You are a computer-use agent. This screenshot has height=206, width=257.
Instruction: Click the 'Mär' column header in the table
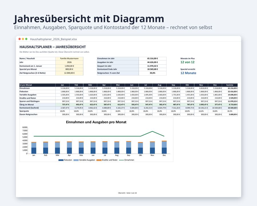(x=90, y=85)
